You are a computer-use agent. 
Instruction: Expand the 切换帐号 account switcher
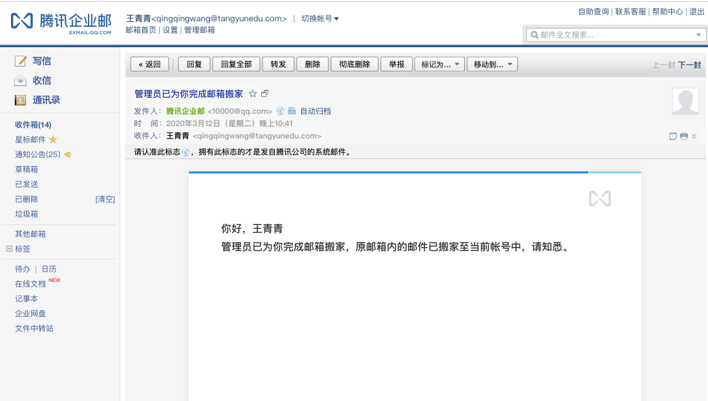click(320, 19)
